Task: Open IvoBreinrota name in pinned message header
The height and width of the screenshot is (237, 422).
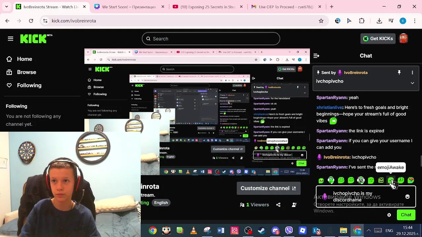Action: click(355, 72)
